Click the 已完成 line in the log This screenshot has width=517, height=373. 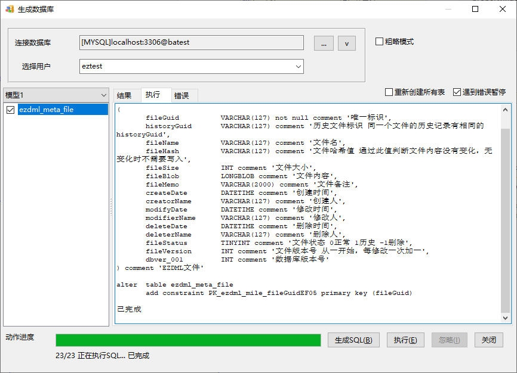(129, 309)
